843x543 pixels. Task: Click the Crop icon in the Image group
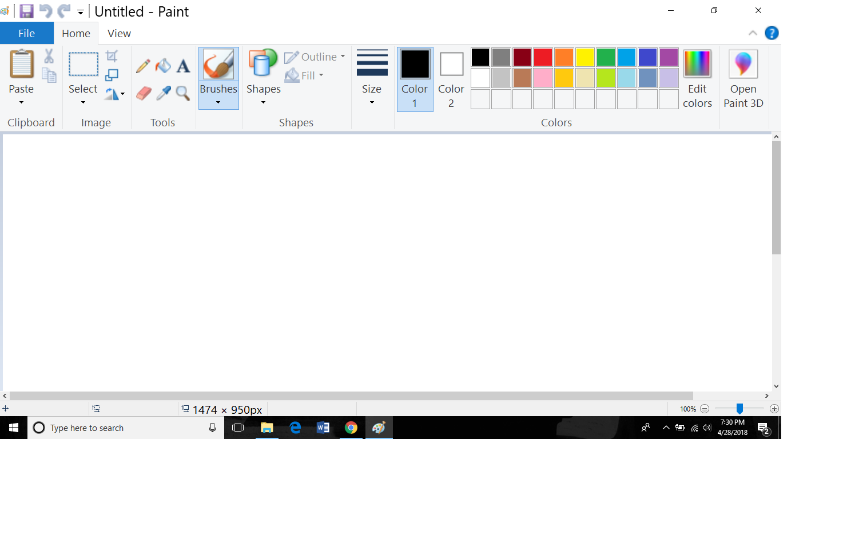(x=112, y=55)
